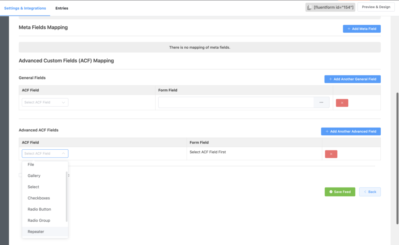Delete the General Fields mapping row
This screenshot has height=245, width=399.
click(342, 103)
